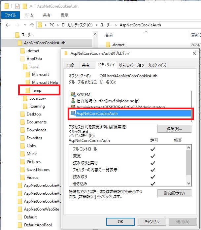Click the Music folder in sidebar

[x=32, y=154]
